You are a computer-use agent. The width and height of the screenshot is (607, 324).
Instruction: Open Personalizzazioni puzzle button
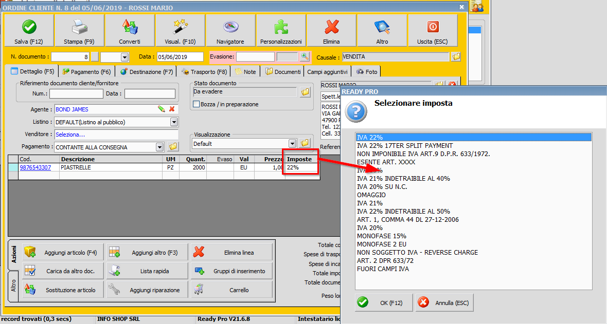click(x=281, y=31)
